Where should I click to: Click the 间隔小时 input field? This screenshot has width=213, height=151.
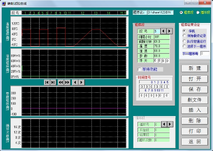pyautogui.click(x=162, y=37)
